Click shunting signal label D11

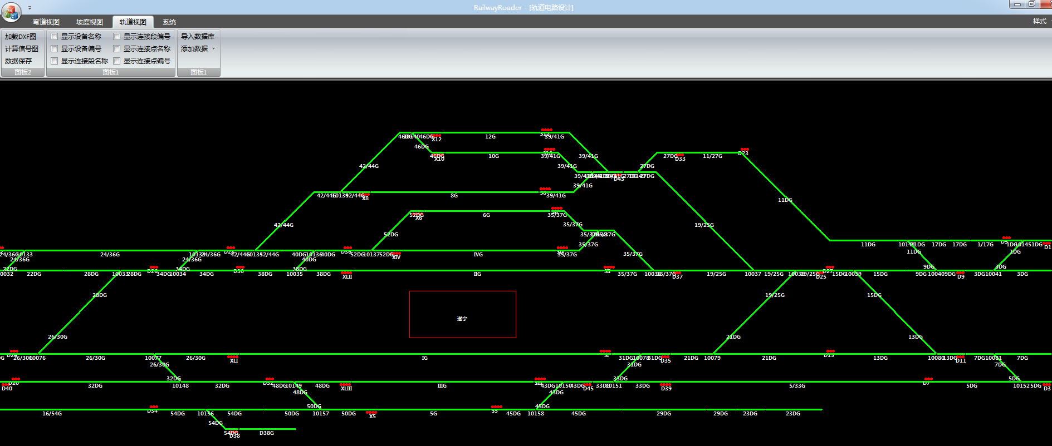click(961, 361)
